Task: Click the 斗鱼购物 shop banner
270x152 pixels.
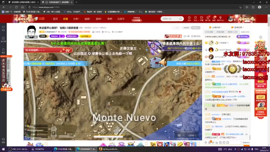Action: click(x=6, y=90)
